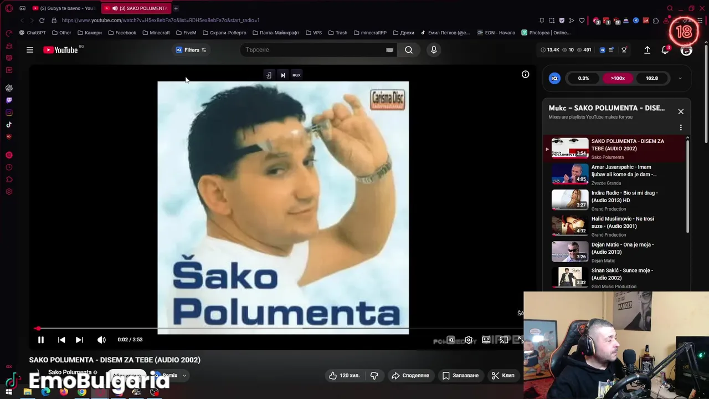
Task: Reload the page with the refresh button
Action: pyautogui.click(x=42, y=21)
